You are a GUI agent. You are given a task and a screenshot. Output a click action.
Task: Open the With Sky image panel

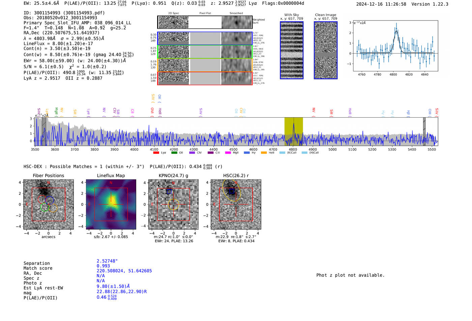292,50
